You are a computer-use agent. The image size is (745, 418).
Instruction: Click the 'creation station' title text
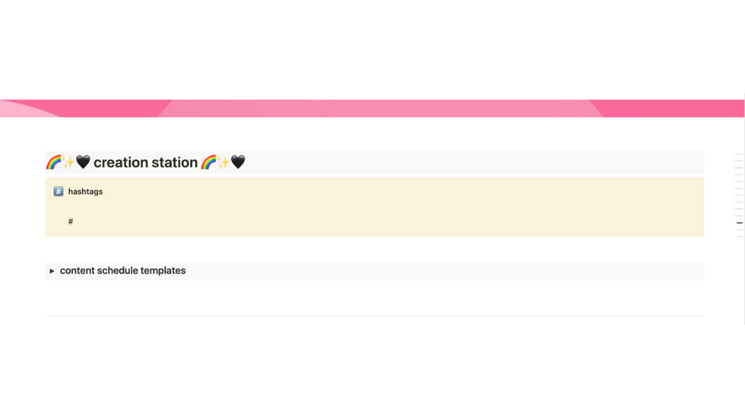[145, 163]
